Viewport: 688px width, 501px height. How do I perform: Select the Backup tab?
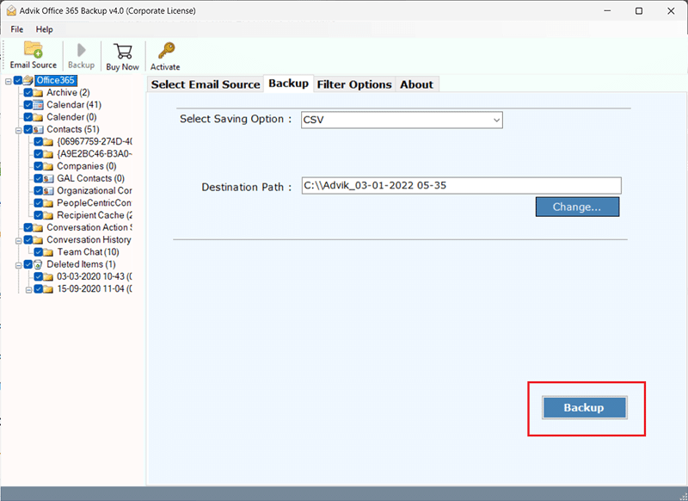coord(288,83)
